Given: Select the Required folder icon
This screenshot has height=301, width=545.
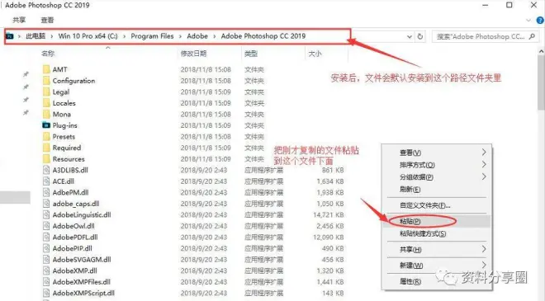Looking at the screenshot, I should [46, 148].
